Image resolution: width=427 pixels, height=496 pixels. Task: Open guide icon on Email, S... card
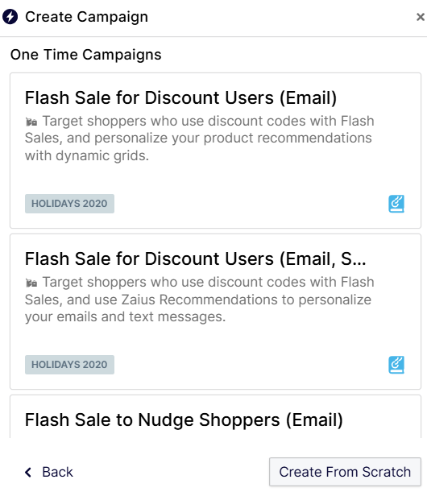[x=396, y=365]
